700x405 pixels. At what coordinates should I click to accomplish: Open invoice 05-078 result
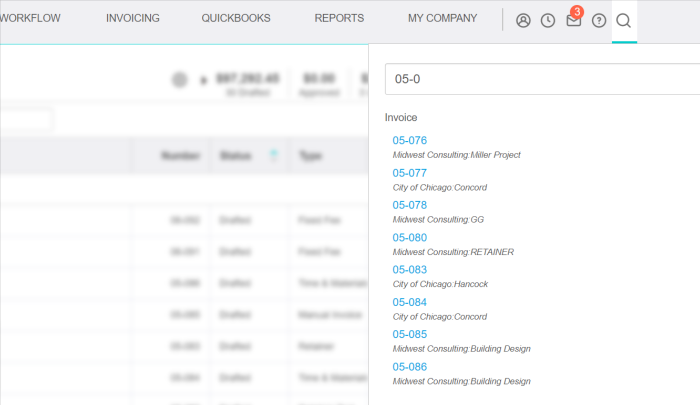409,205
